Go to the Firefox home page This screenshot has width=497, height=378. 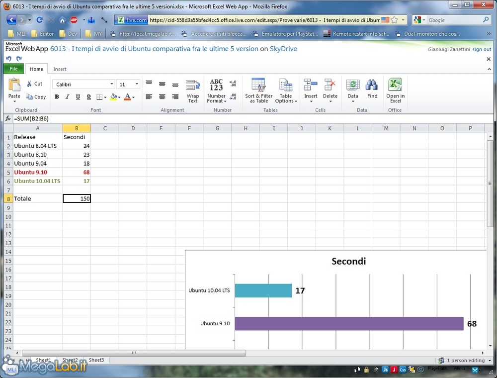(63, 20)
